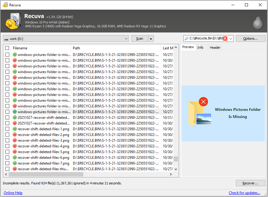Check the box for recover-shift-deleted-files-6.png

coord(7,157)
